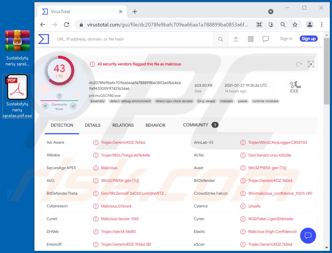Click the similarity graph icon
This screenshot has width=332, height=253.
[311, 64]
